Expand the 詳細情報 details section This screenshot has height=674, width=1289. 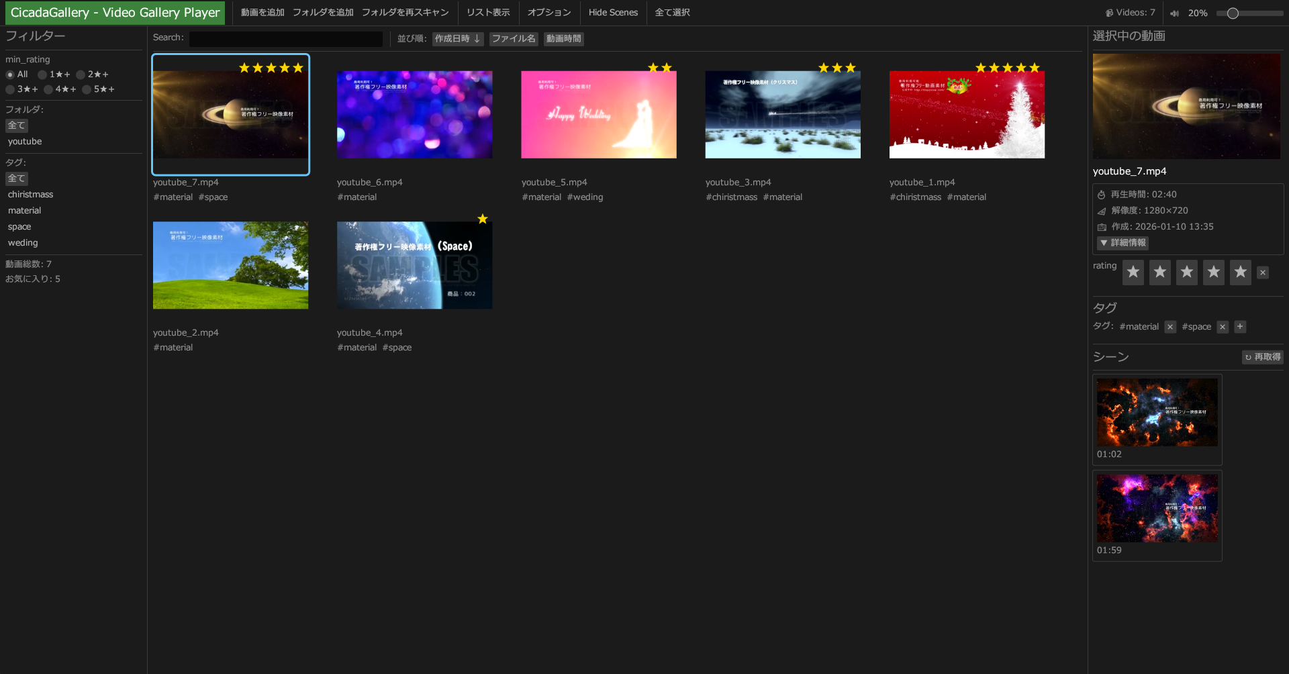pyautogui.click(x=1123, y=243)
